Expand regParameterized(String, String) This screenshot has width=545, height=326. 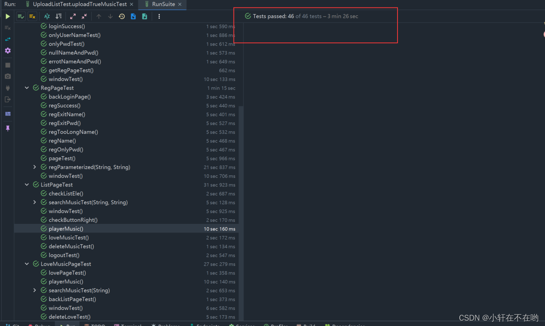coord(35,167)
